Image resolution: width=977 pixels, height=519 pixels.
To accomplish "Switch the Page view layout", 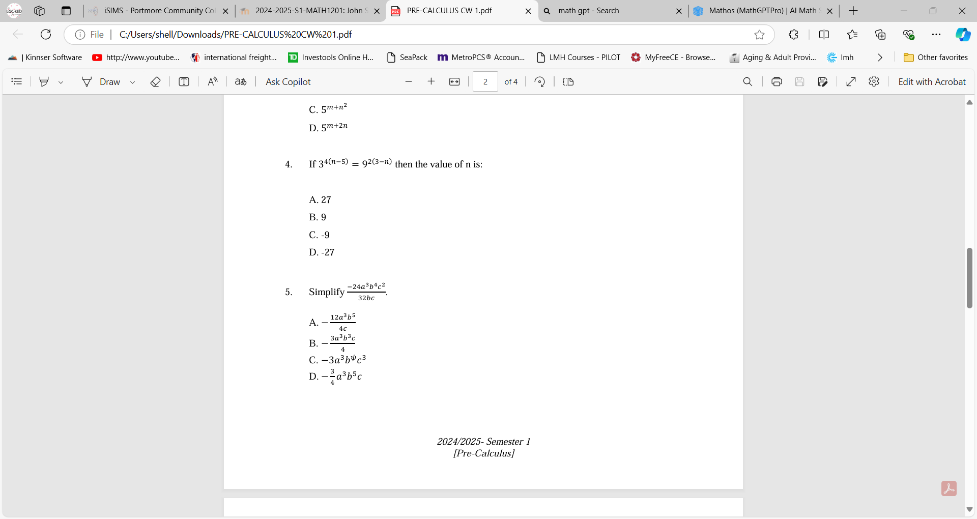I will (568, 81).
